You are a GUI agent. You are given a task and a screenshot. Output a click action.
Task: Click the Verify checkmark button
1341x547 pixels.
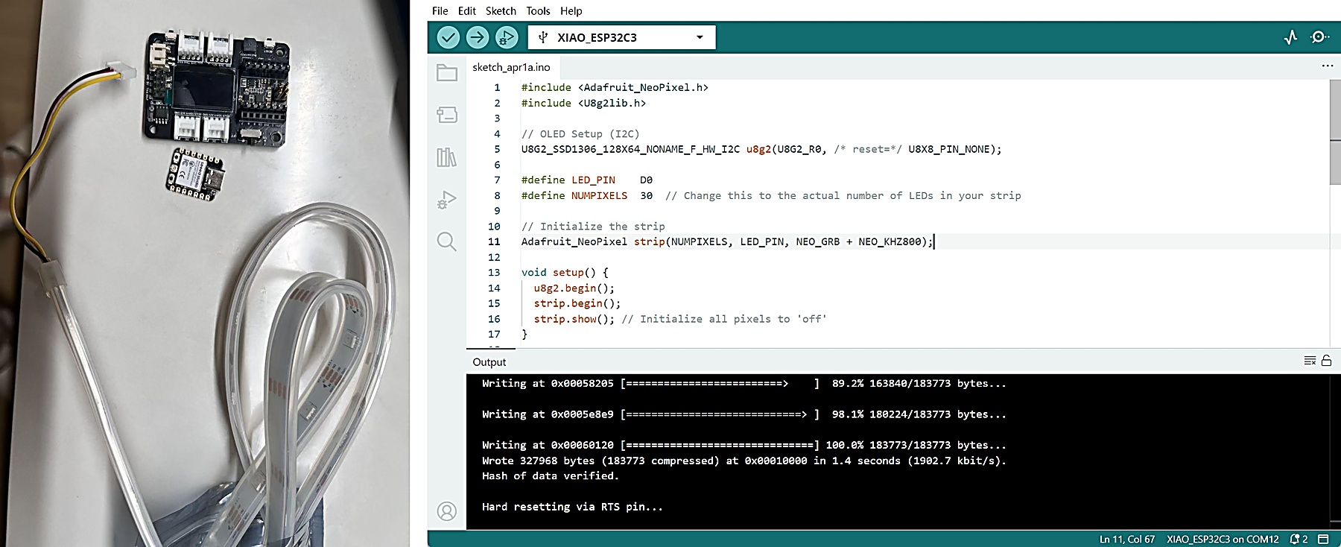coord(448,37)
